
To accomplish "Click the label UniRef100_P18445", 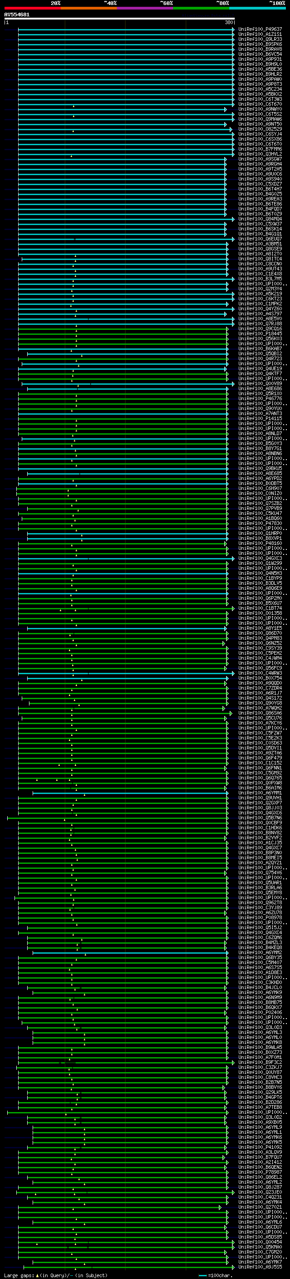I will click(260, 333).
